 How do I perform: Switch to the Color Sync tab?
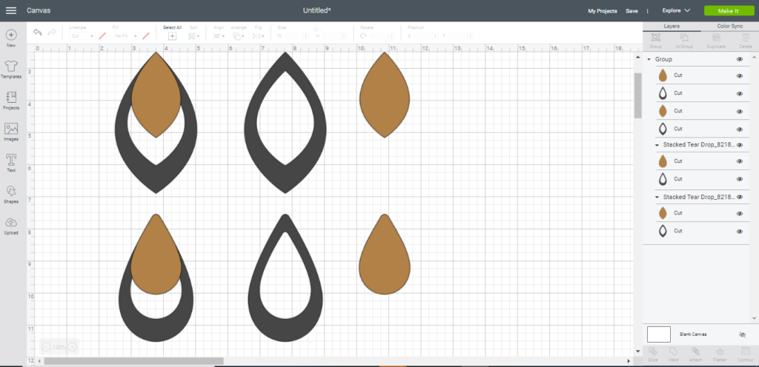coord(730,26)
